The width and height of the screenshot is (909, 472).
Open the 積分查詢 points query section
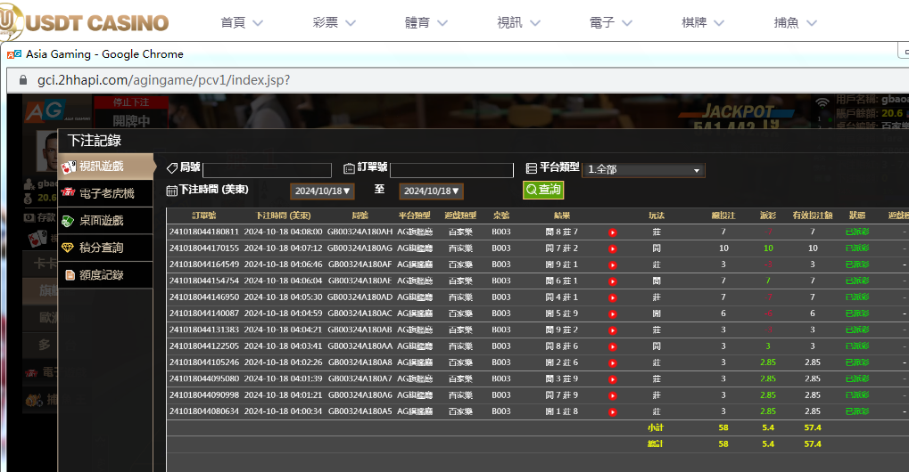pos(102,248)
